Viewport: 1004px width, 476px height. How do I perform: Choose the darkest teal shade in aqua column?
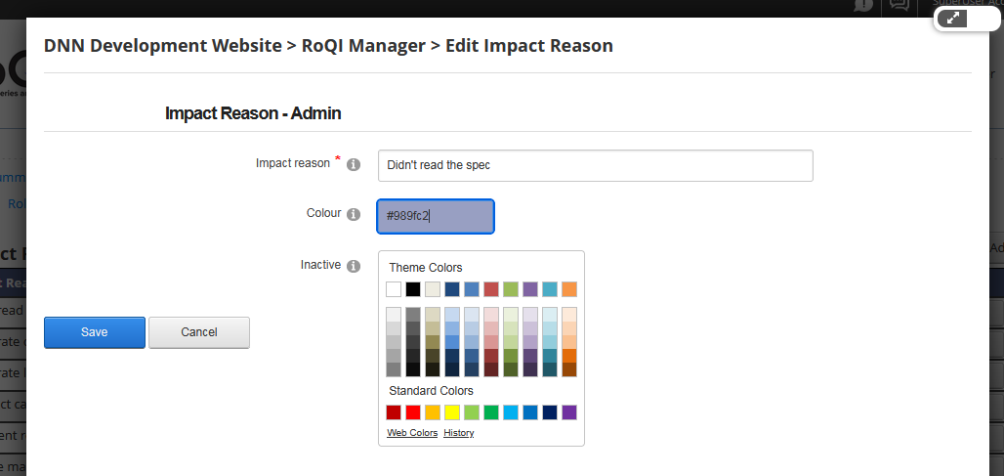[x=550, y=369]
